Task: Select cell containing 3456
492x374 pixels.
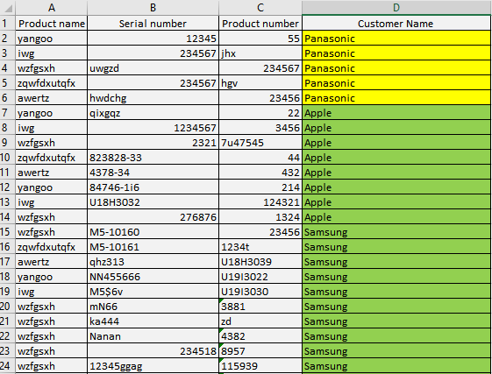Action: click(260, 127)
